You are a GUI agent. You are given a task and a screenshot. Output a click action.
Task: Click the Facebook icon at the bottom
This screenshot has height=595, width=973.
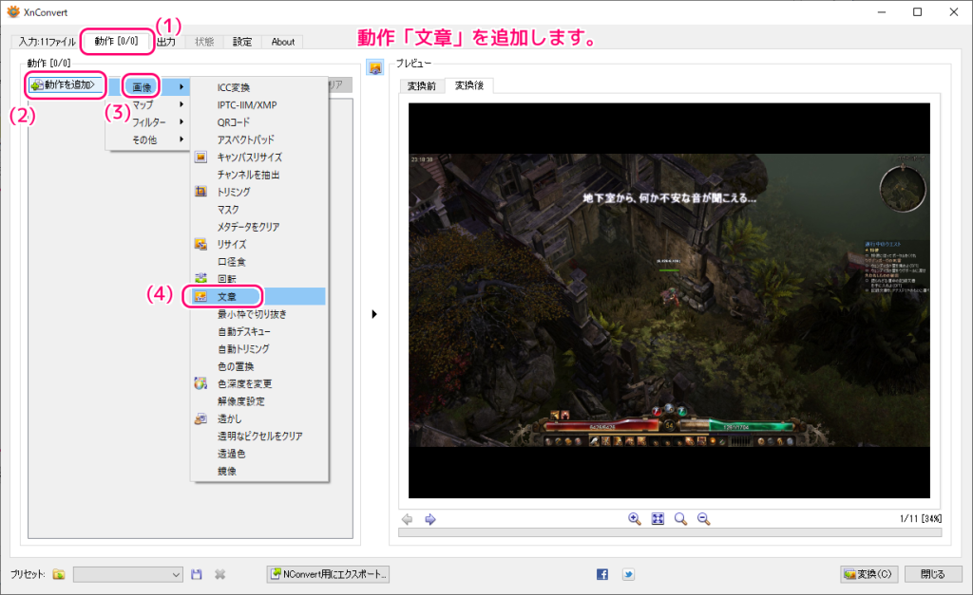(602, 574)
